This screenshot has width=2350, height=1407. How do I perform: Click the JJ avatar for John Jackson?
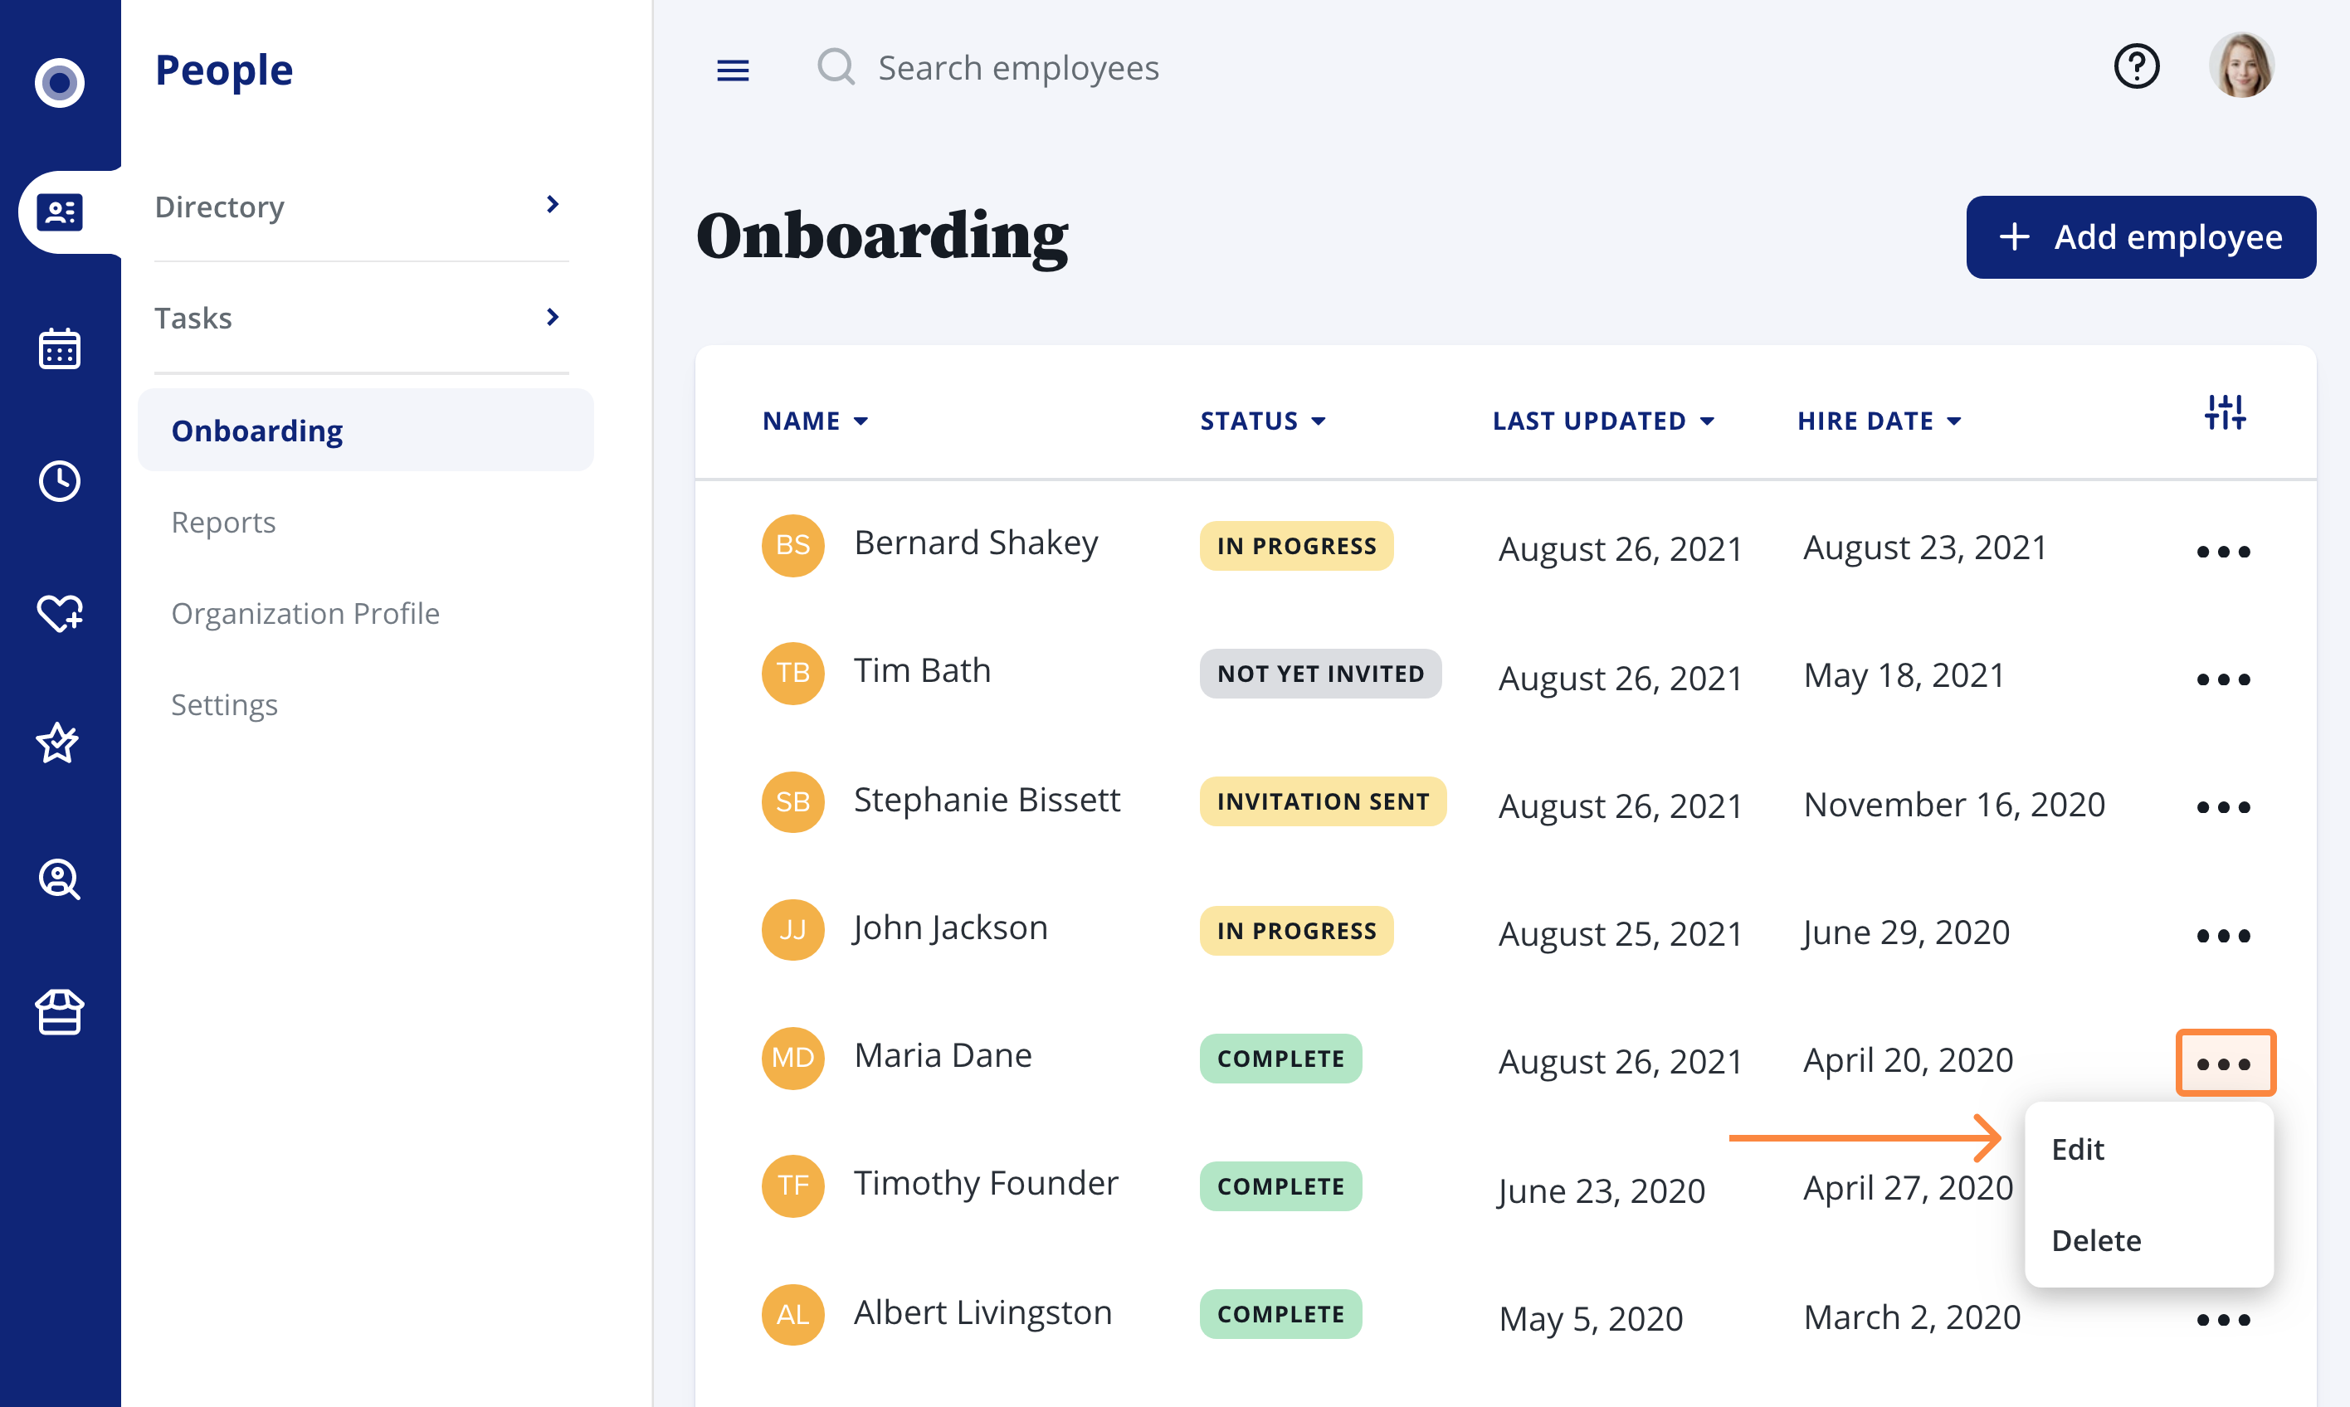click(x=792, y=930)
